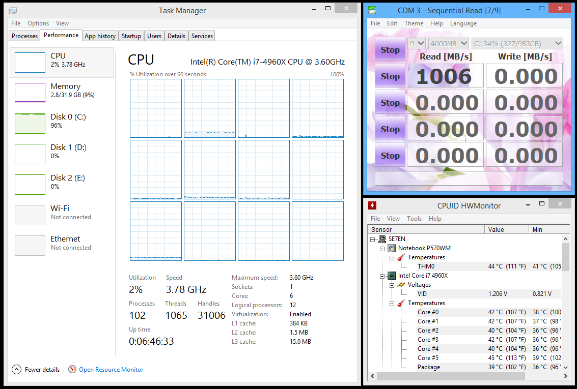The image size is (577, 389).
Task: Select Disk 0 (C:) in performance sidebar
Action: 62,124
